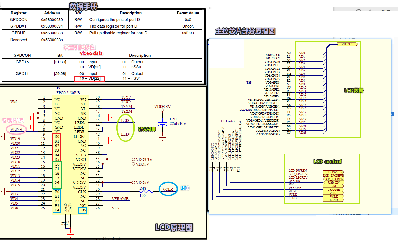Click the text menu item at top right

click(386, 10)
